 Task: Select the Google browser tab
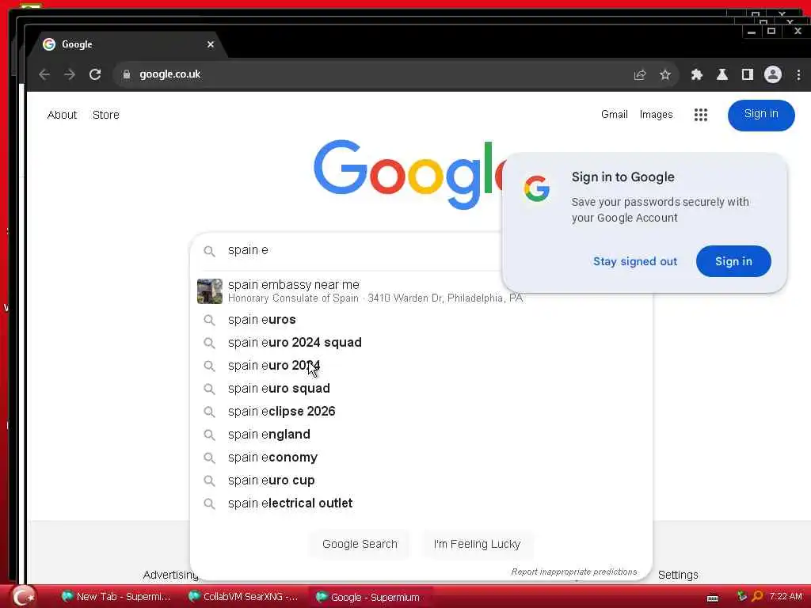tap(128, 44)
